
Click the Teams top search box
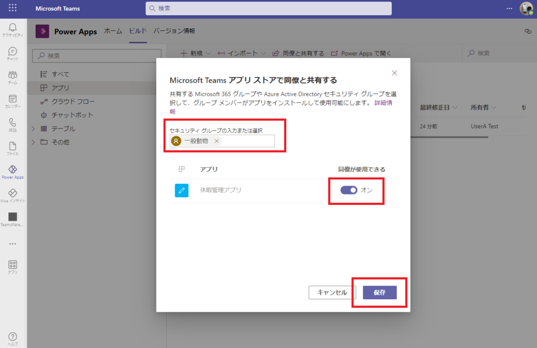[268, 8]
